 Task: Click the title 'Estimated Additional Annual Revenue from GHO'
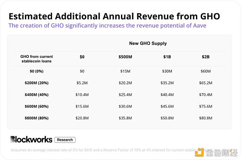coord(114,16)
